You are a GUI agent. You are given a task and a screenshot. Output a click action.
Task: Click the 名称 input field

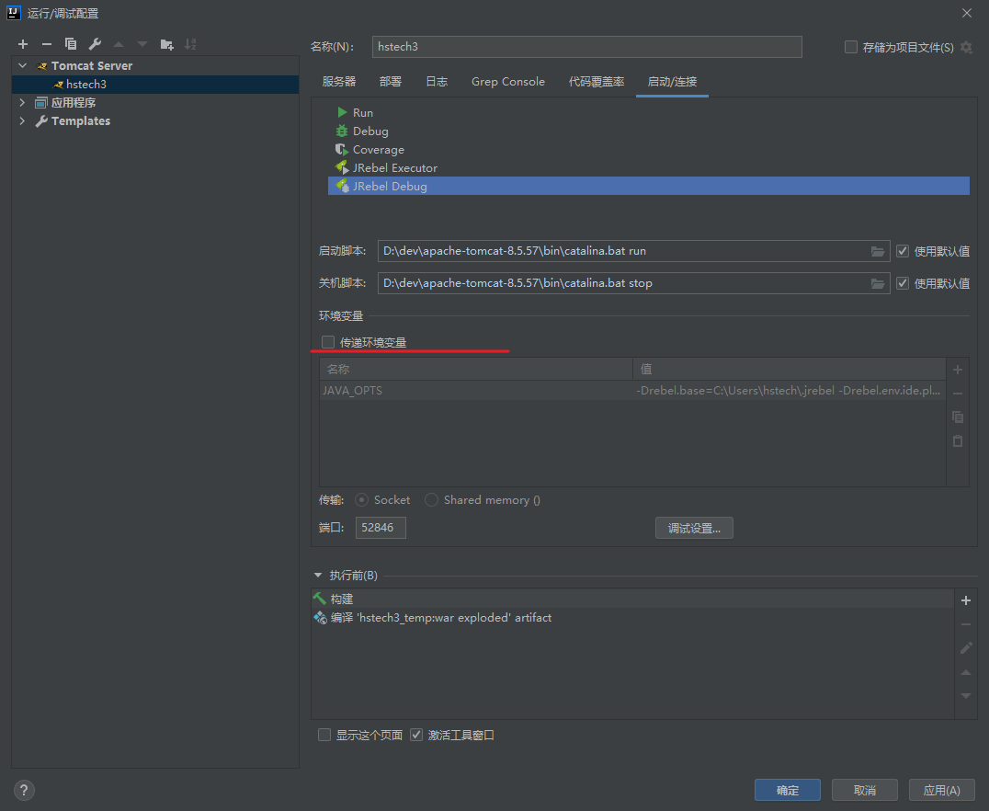(x=587, y=47)
